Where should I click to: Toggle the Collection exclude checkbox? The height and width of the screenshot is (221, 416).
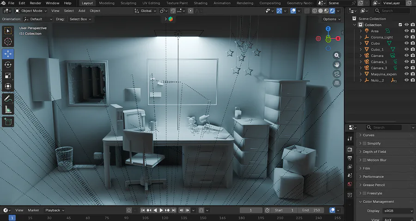400,25
